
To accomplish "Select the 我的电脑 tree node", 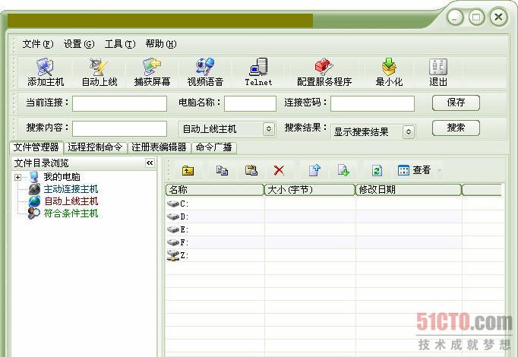I will click(x=62, y=177).
